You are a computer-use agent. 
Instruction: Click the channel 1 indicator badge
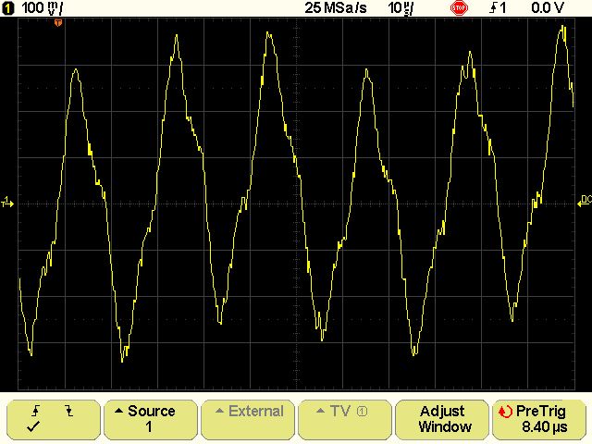[7, 8]
